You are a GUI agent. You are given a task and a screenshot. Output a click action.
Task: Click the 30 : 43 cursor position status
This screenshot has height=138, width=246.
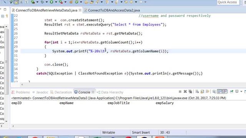[x=165, y=133]
